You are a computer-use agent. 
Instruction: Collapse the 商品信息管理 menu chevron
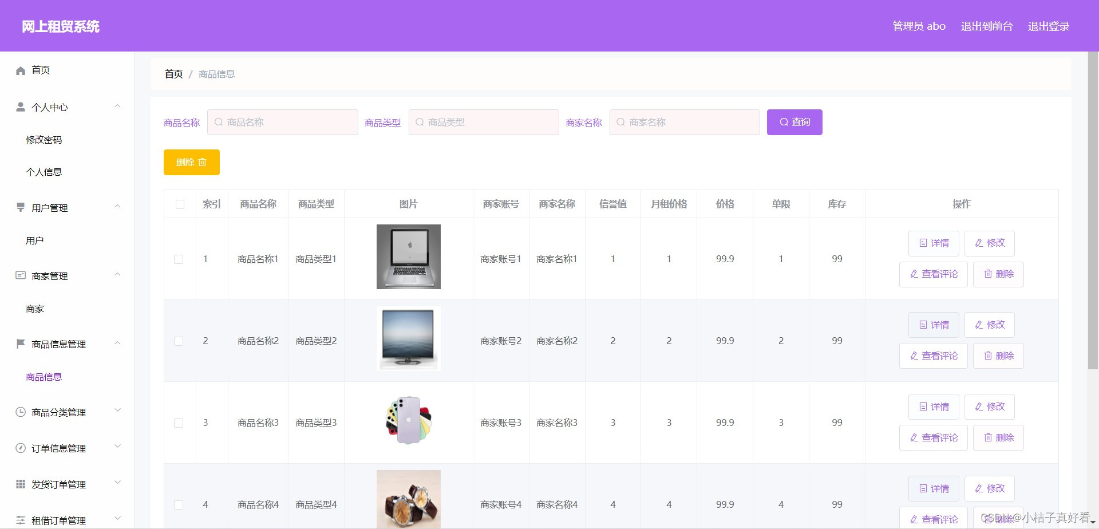click(x=117, y=343)
